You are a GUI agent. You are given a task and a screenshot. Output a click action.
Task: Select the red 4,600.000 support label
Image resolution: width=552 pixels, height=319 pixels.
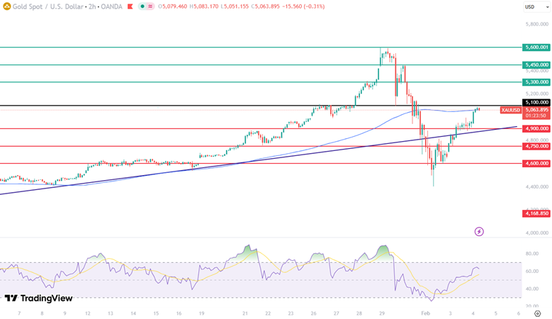point(536,163)
